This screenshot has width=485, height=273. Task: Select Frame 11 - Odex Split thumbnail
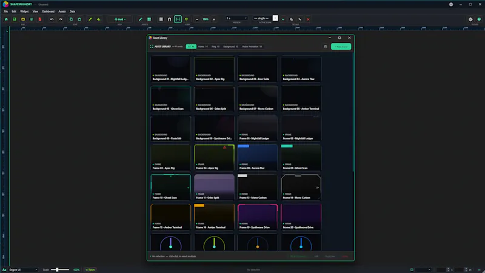[x=214, y=187]
